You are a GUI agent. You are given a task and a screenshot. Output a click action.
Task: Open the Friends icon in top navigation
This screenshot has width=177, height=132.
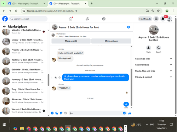87,19
